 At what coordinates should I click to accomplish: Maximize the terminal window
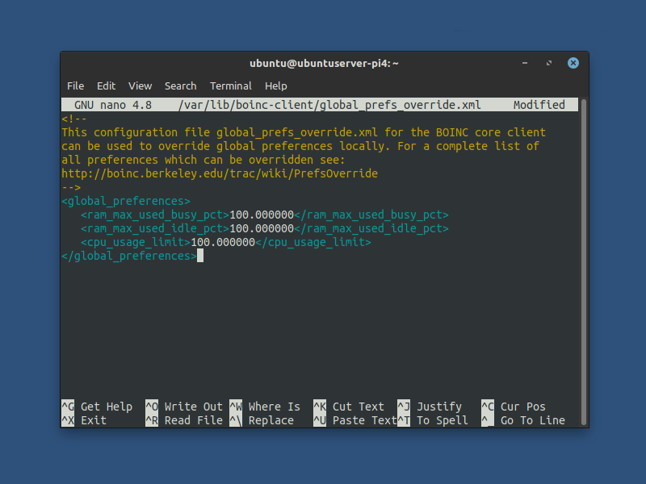(549, 63)
